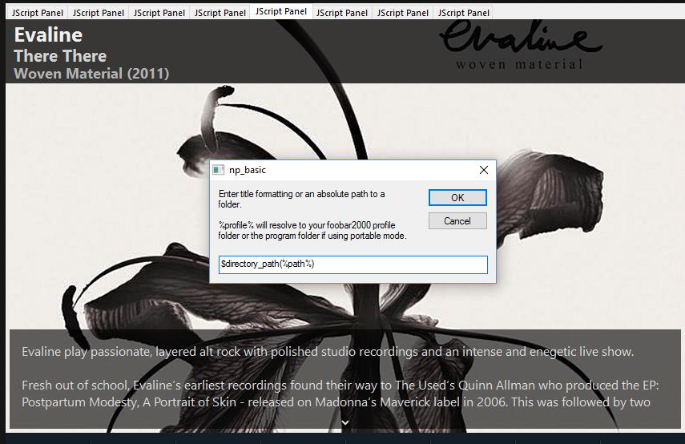685x444 pixels.
Task: Confirm the np_basic dialog with OK
Action: (457, 197)
